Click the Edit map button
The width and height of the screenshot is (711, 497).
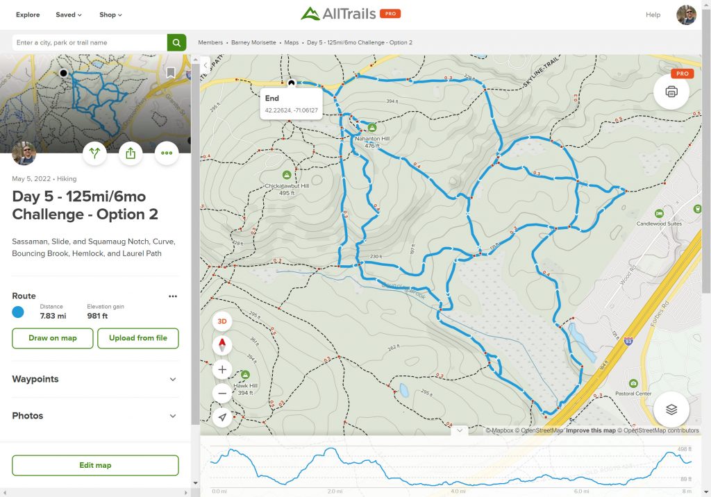click(95, 465)
